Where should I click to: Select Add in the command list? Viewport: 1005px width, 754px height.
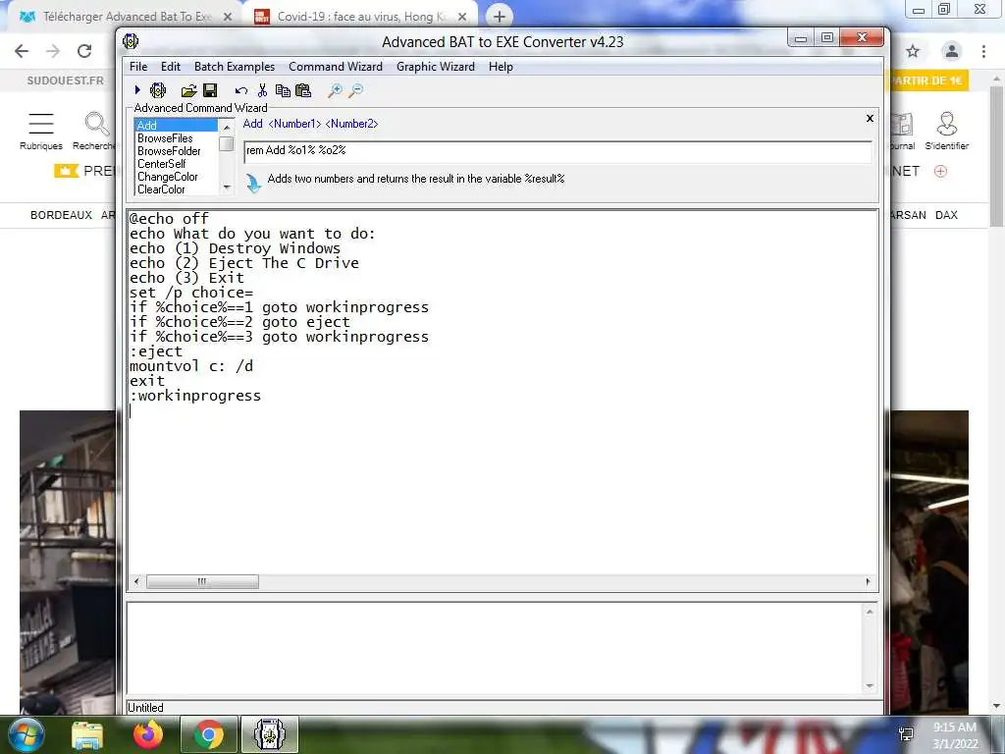point(177,126)
